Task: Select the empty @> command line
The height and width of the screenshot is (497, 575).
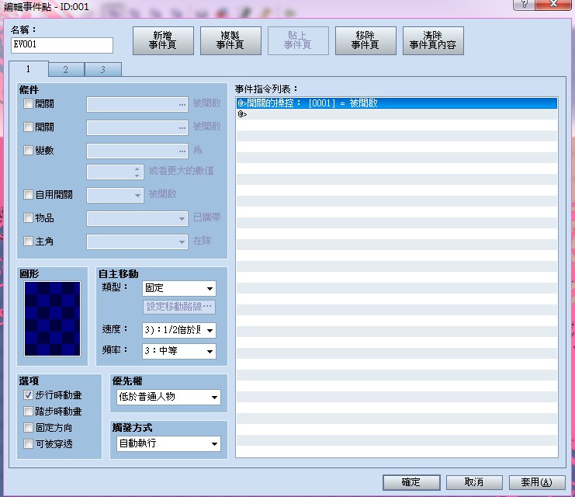Action: coord(397,114)
